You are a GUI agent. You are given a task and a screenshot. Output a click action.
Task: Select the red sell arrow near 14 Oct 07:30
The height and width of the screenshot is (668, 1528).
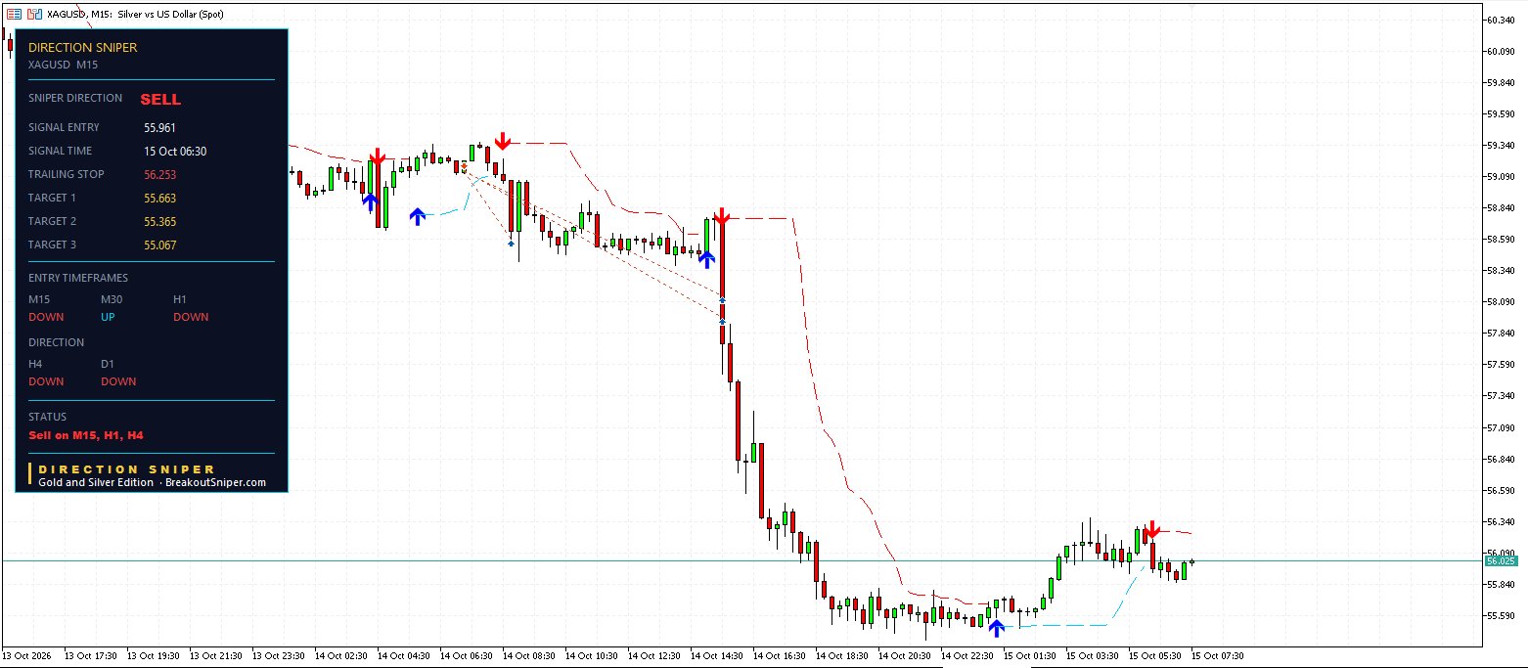pos(502,141)
